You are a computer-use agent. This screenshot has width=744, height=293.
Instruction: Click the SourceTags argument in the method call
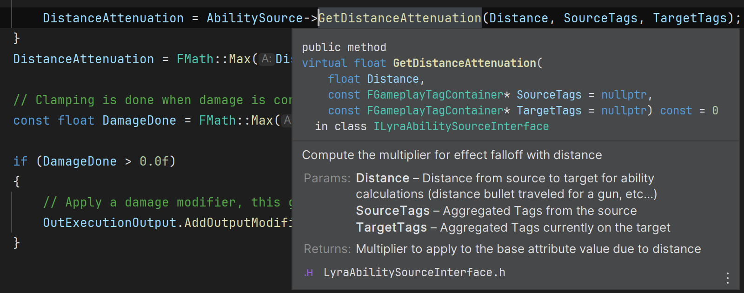point(600,18)
